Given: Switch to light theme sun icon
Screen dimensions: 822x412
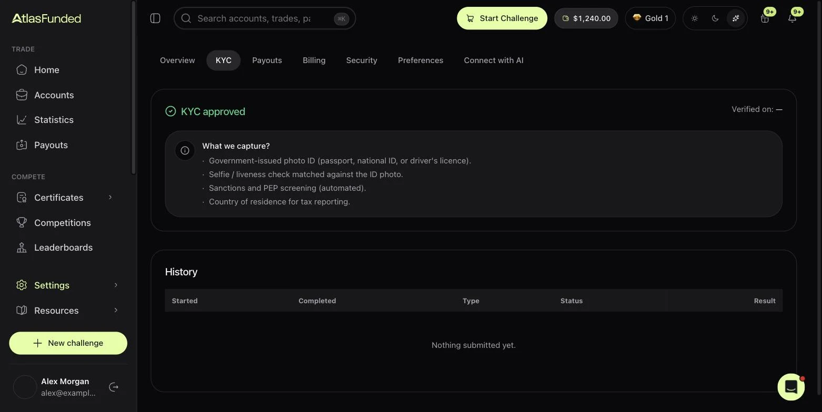Looking at the screenshot, I should [x=695, y=18].
